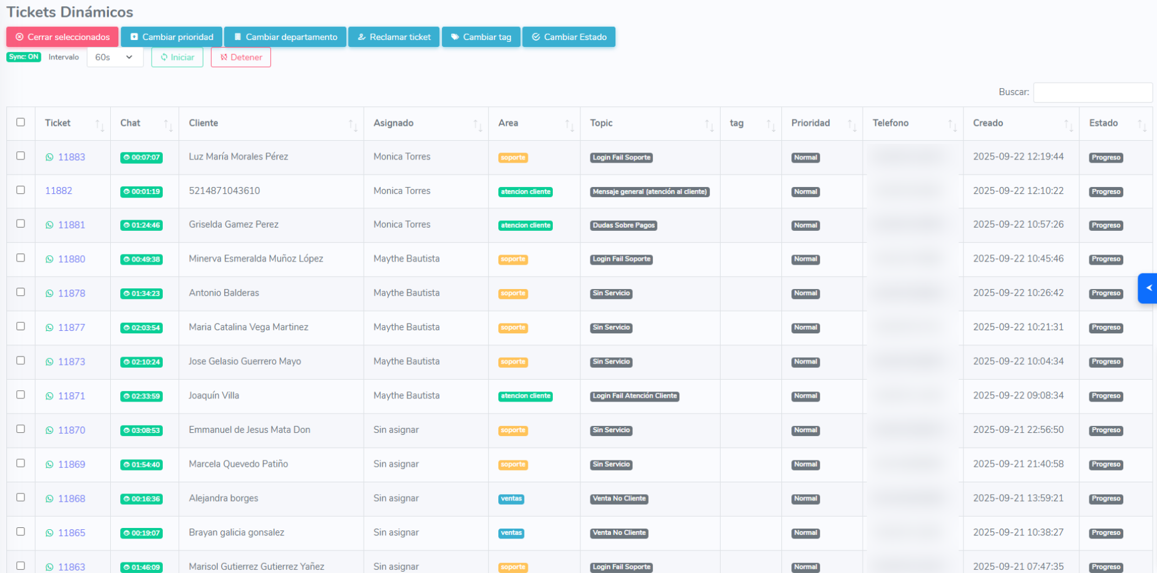Click the Sync ON status badge
Screen dimensions: 1157x573
[24, 57]
